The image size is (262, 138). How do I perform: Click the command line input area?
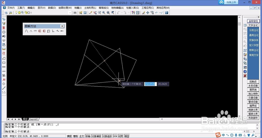(124, 131)
